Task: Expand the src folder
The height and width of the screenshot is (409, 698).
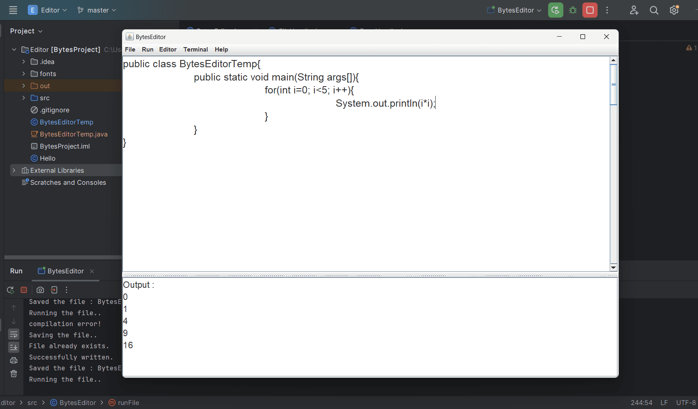Action: pos(23,98)
